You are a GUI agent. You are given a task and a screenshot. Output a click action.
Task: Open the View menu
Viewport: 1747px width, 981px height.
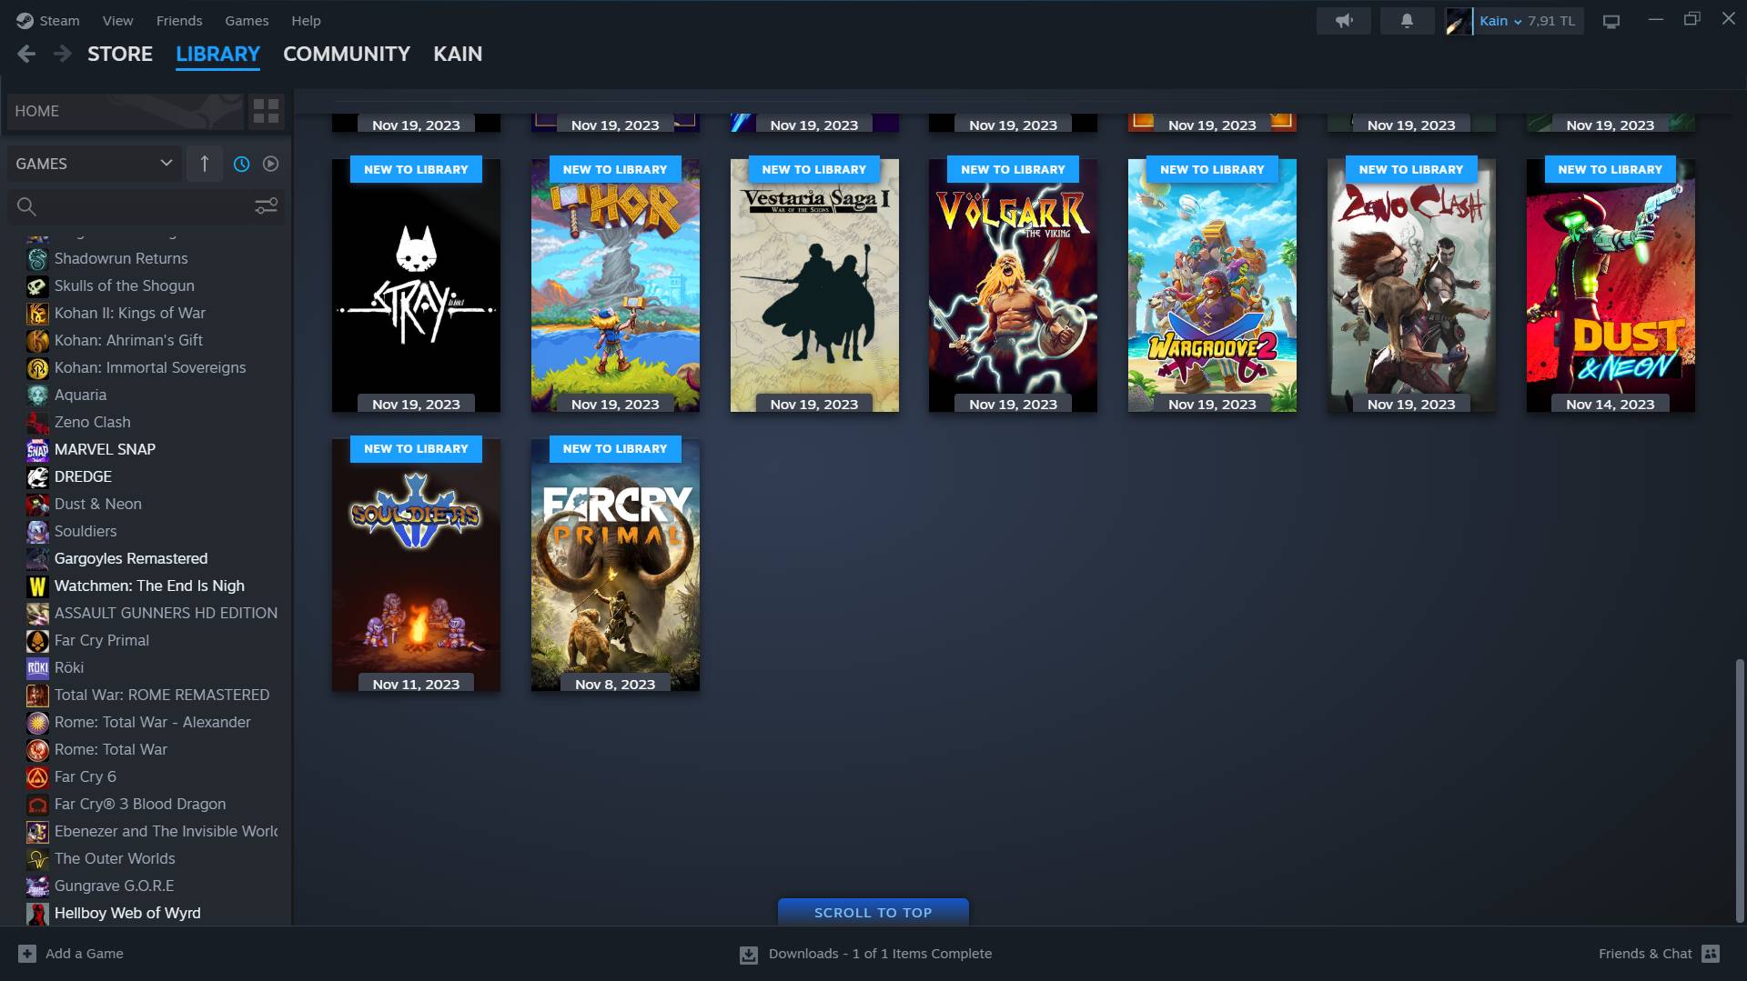117,20
